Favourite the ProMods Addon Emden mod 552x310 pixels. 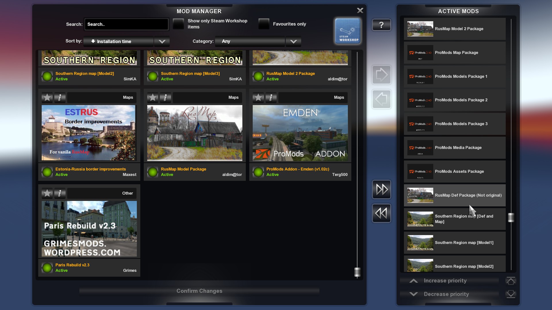coord(258,98)
